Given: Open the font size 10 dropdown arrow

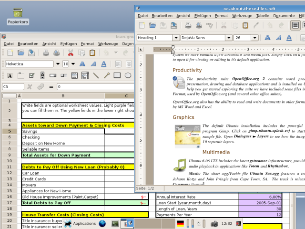Looking at the screenshot, I should click(73, 64).
